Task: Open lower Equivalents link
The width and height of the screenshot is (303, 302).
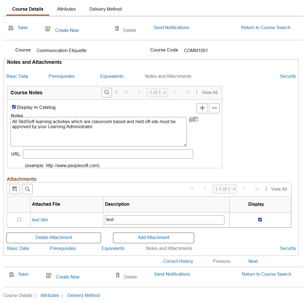Action: click(113, 249)
